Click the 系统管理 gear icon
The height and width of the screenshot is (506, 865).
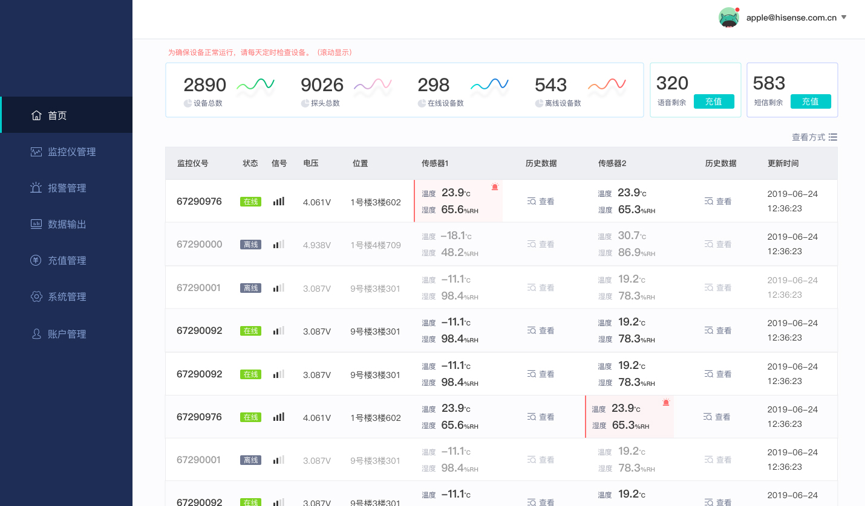pos(36,296)
